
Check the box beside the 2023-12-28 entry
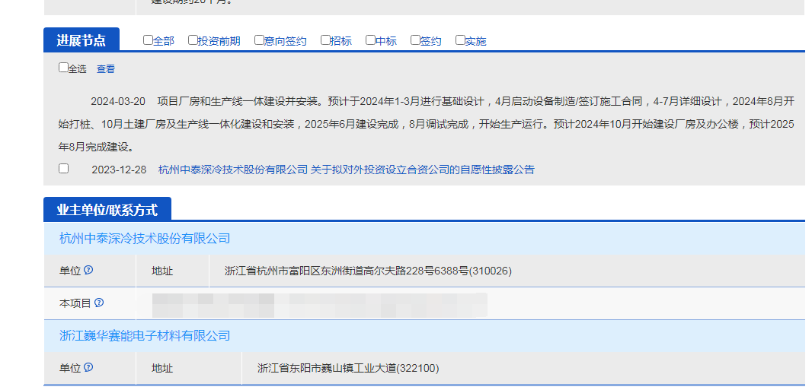point(64,169)
